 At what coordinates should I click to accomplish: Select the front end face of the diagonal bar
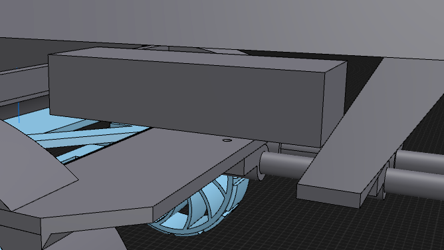[328, 196]
